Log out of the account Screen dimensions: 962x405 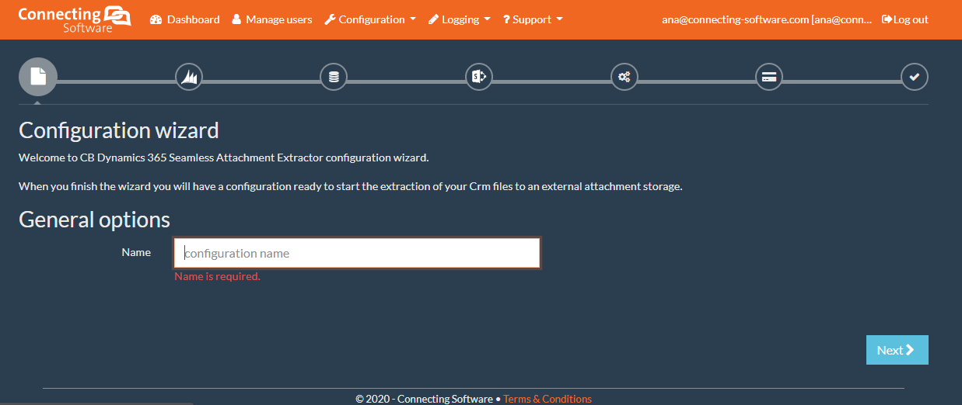pos(905,19)
